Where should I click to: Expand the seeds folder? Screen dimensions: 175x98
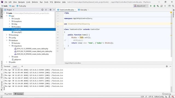click(x=10, y=57)
